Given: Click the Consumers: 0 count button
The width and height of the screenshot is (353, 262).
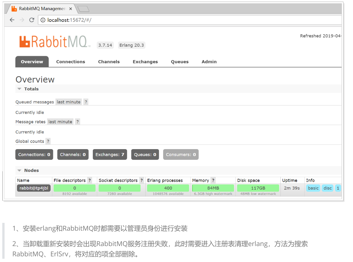Looking at the screenshot, I should pos(181,155).
